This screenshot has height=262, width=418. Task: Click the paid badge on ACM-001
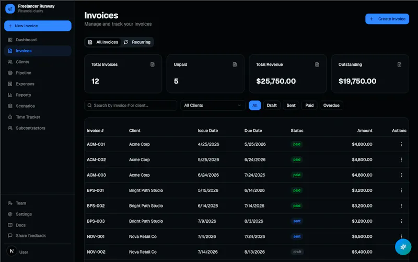(x=297, y=144)
